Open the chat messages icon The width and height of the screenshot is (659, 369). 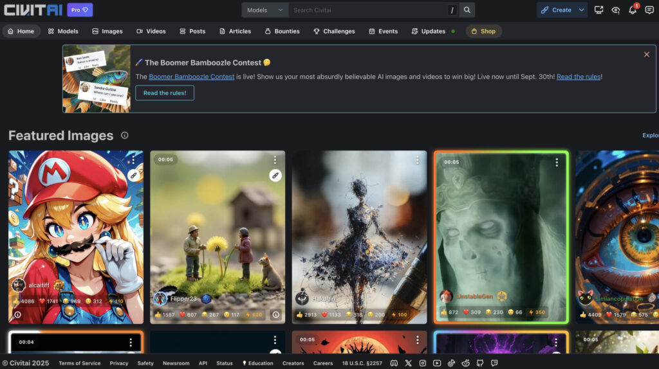pyautogui.click(x=649, y=10)
